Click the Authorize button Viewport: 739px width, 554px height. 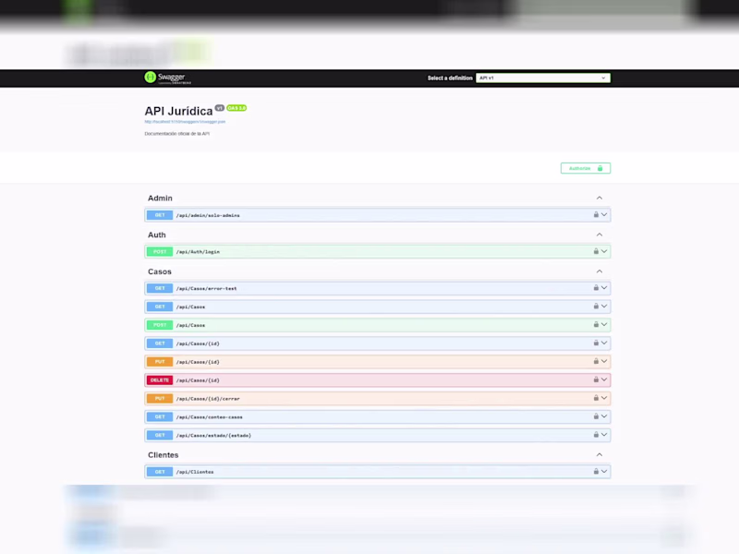[586, 168]
